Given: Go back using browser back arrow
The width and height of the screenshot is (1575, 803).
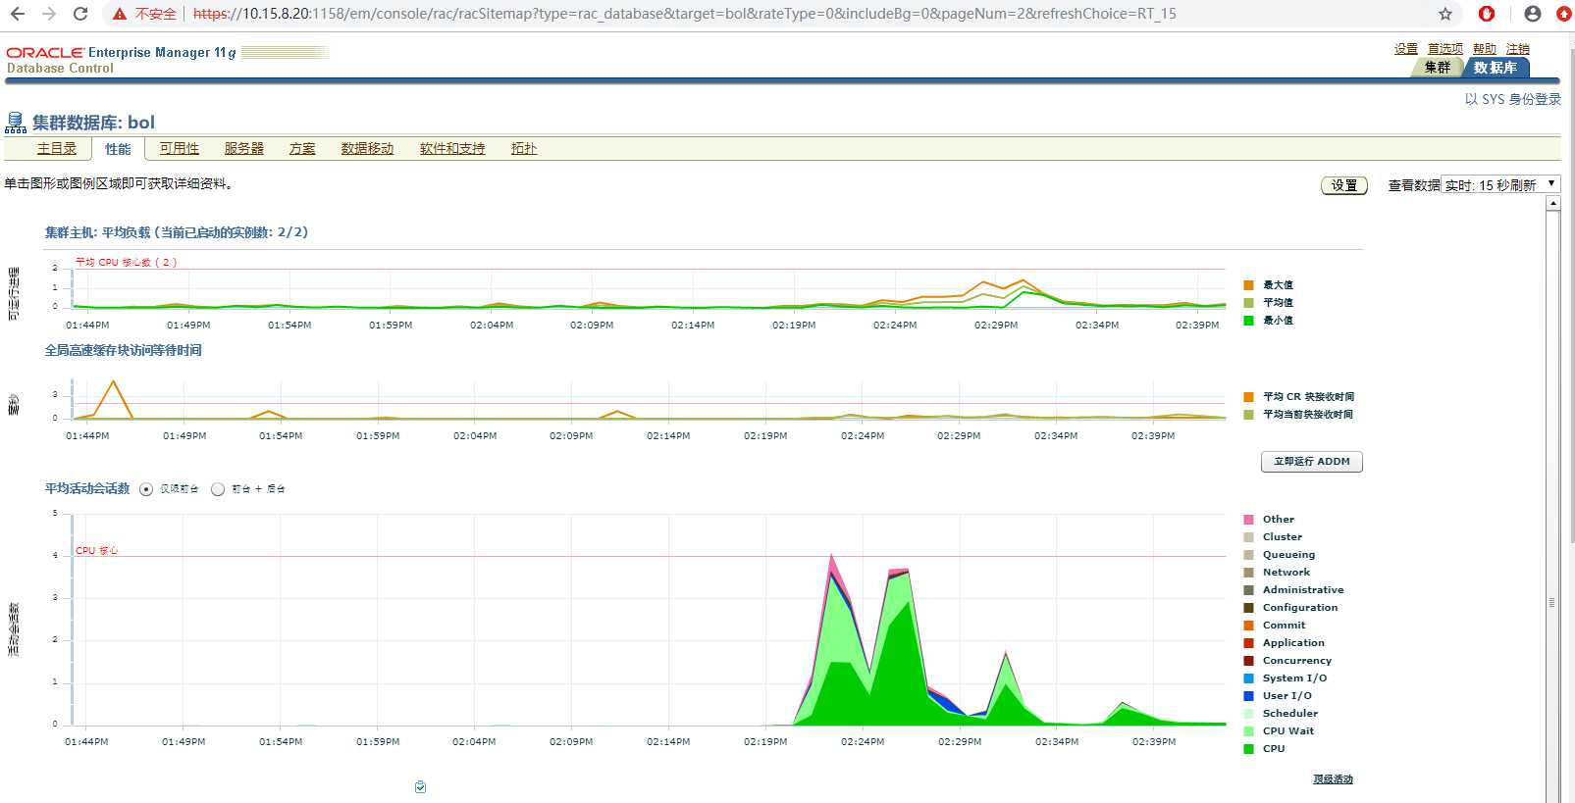Looking at the screenshot, I should pos(18,14).
